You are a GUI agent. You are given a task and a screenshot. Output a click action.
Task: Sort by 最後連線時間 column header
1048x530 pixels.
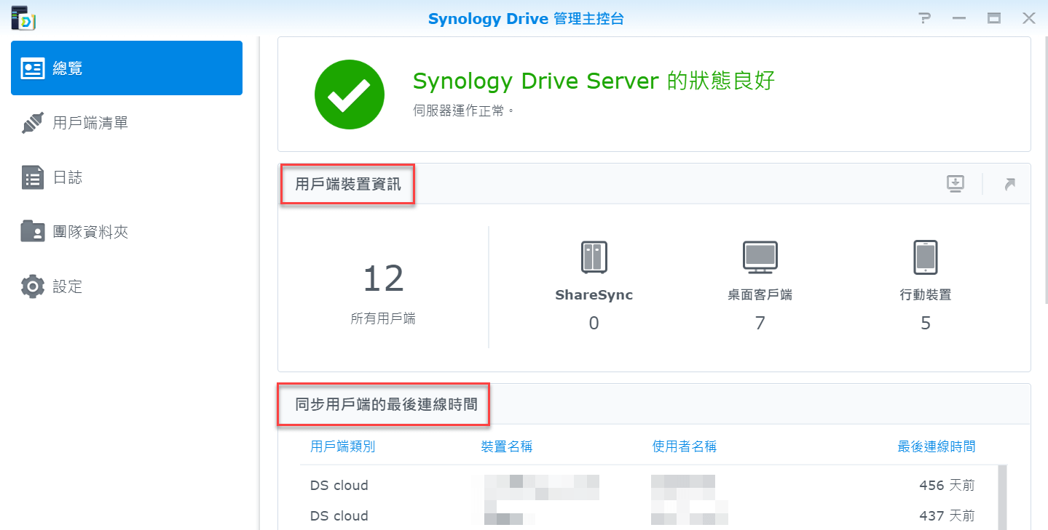pyautogui.click(x=937, y=446)
